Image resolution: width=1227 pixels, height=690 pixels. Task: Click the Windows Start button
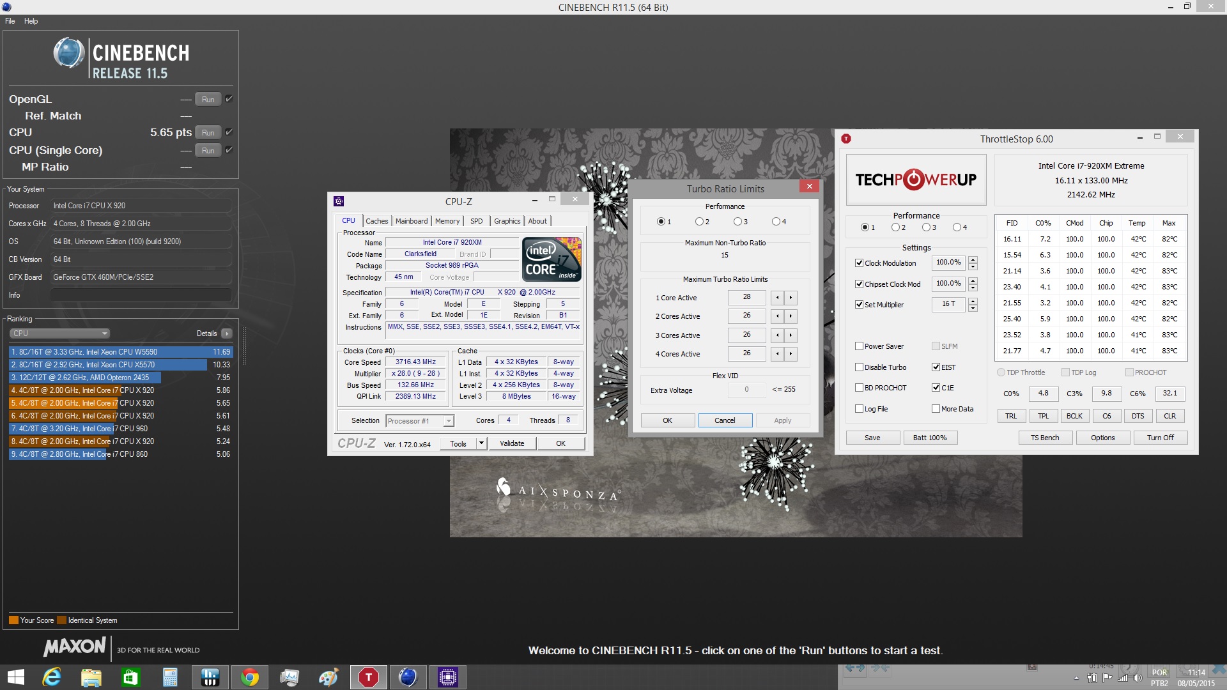click(15, 677)
